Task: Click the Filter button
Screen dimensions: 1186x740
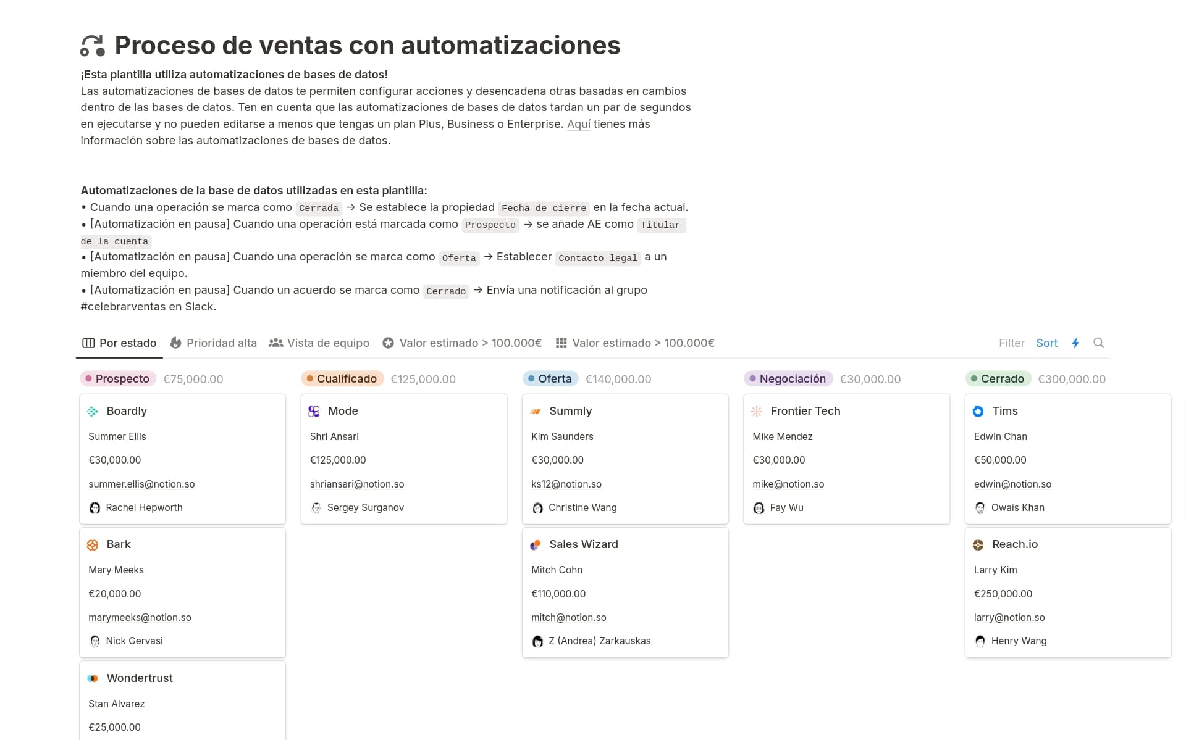Action: (1011, 343)
